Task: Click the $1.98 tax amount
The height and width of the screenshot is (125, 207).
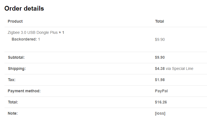Action: (160, 80)
